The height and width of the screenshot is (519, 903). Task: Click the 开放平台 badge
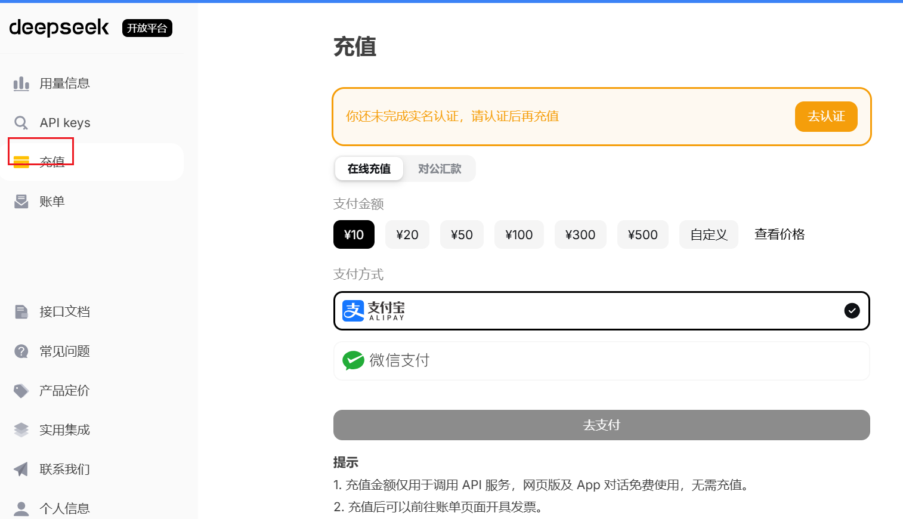tap(147, 28)
